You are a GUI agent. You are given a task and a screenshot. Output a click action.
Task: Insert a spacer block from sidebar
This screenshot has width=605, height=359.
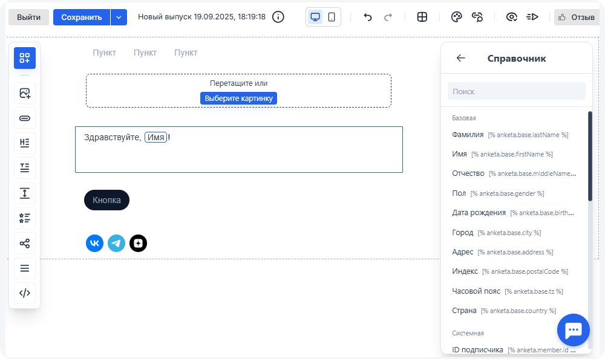coord(25,193)
